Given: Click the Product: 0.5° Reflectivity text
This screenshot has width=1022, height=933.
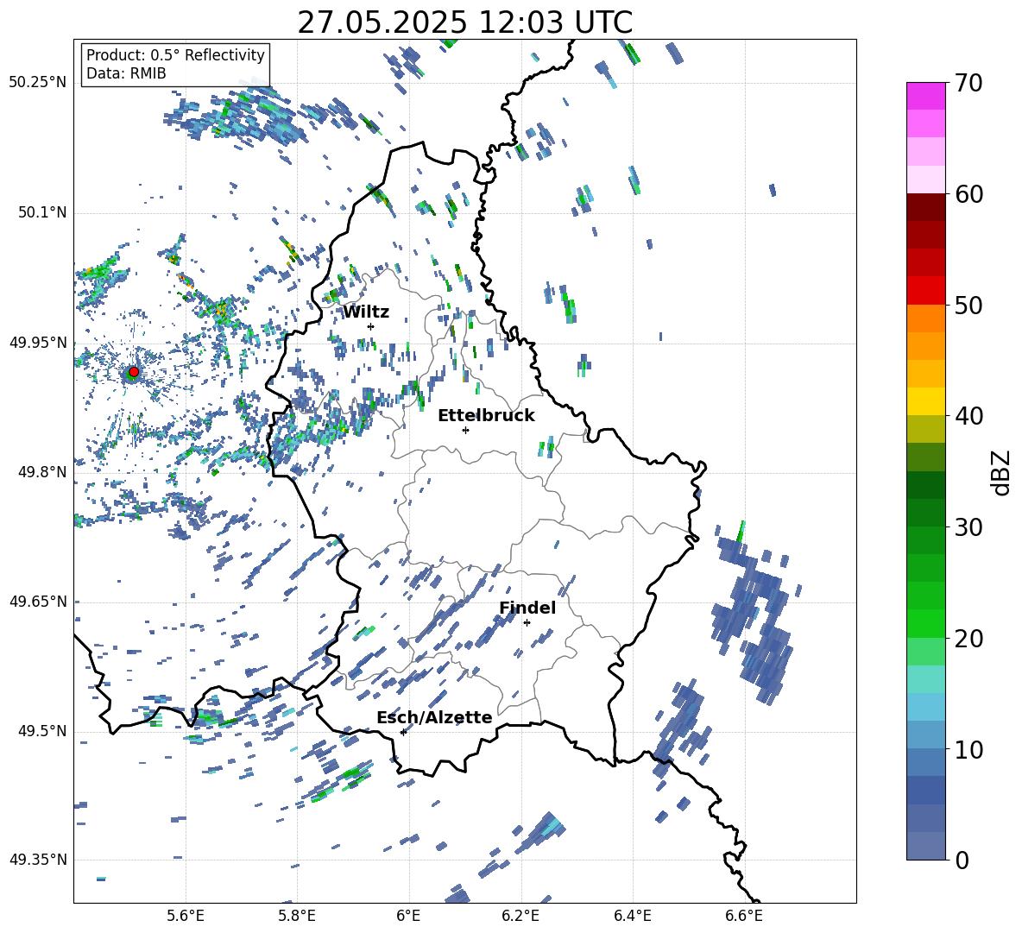Looking at the screenshot, I should click(175, 54).
